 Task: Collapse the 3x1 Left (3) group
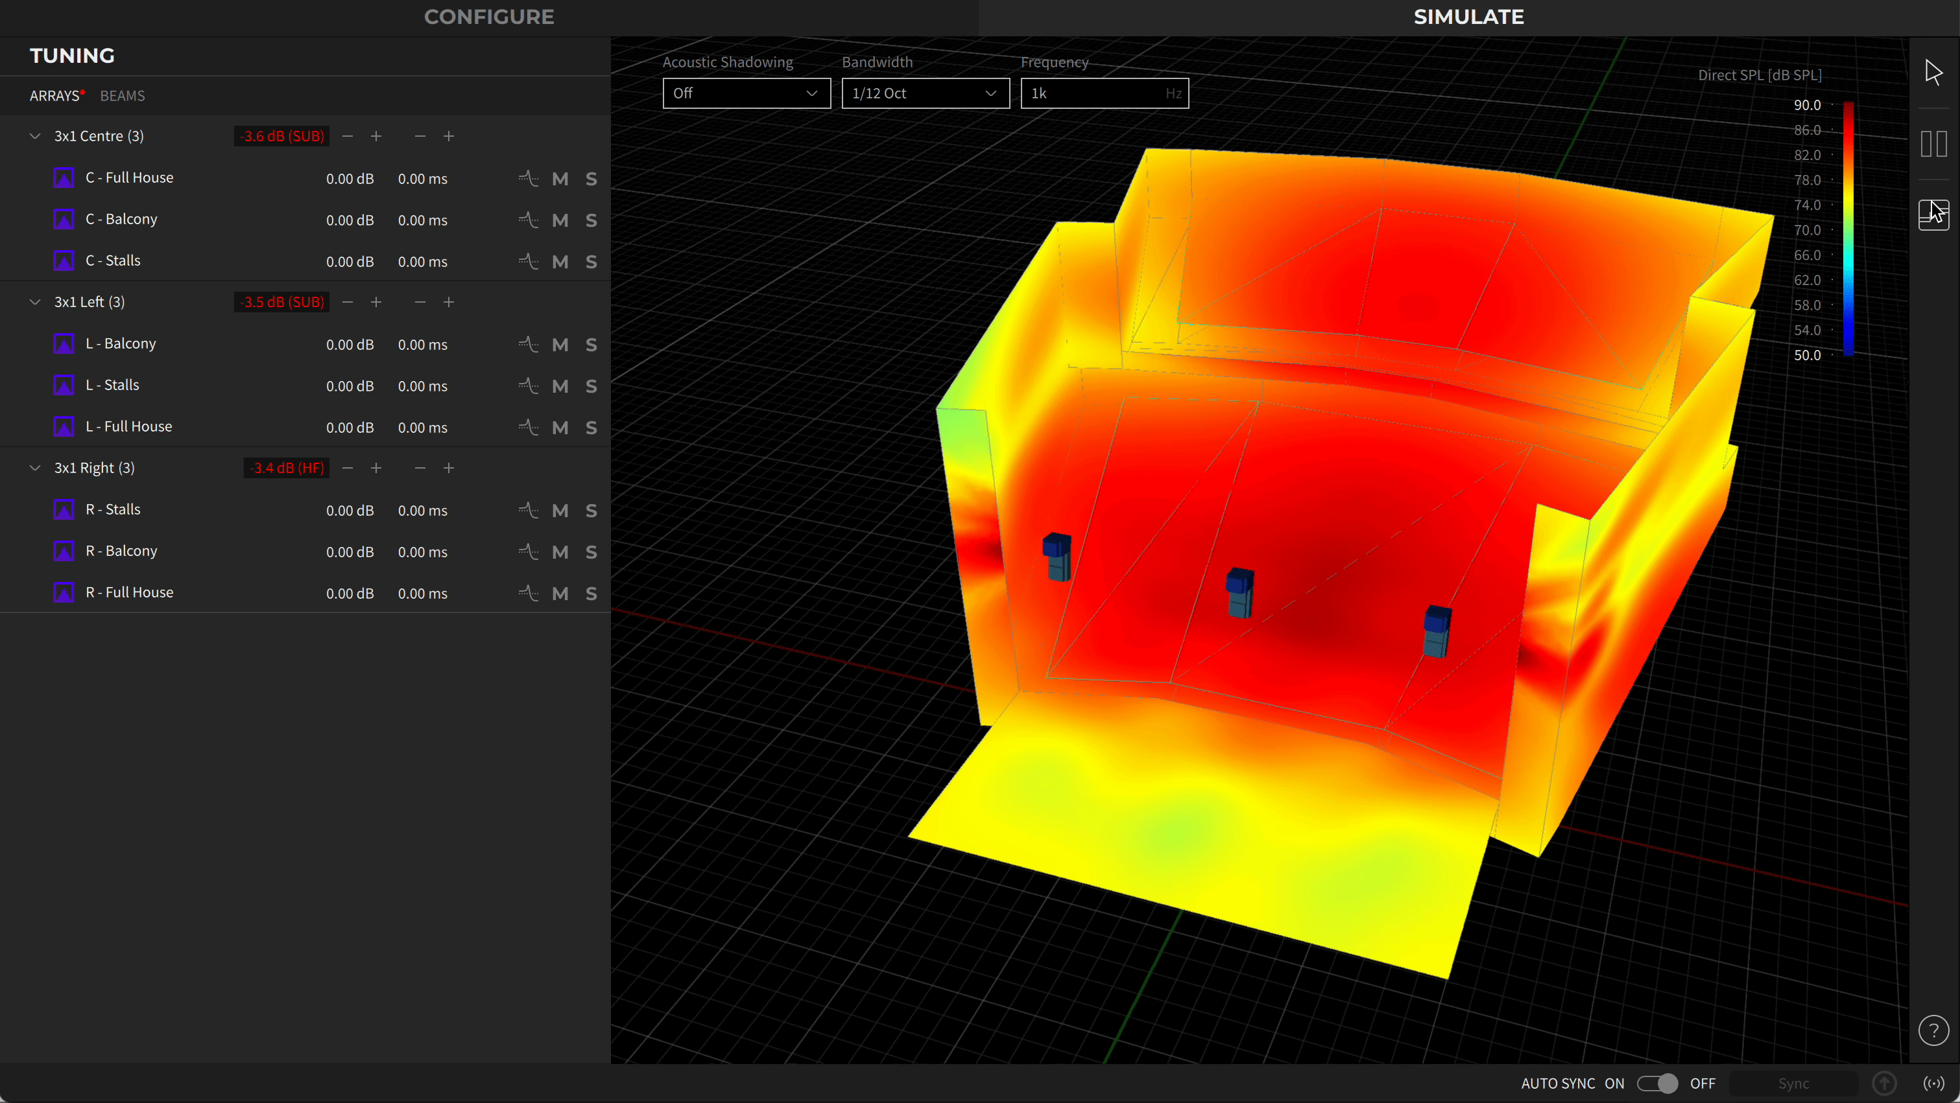pos(35,302)
